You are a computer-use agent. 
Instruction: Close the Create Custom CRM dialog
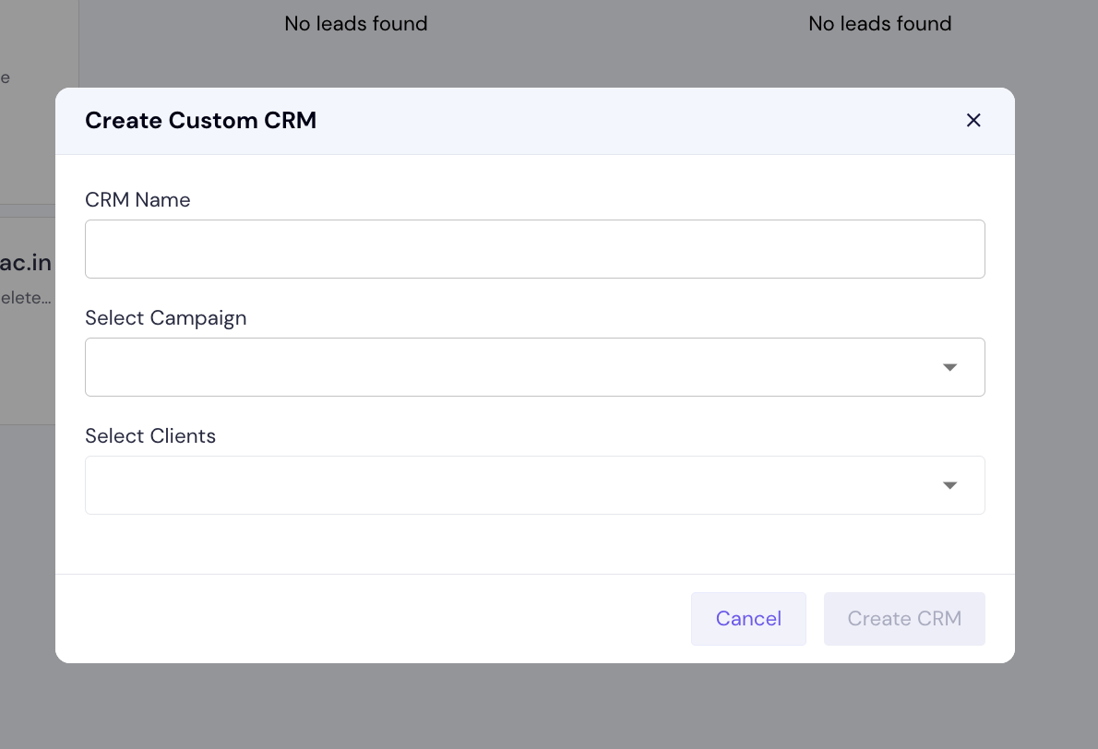[973, 121]
